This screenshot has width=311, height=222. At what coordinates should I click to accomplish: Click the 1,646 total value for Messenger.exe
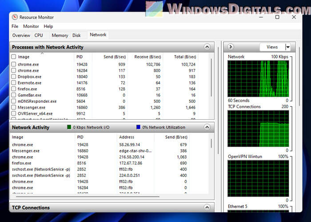(191, 107)
